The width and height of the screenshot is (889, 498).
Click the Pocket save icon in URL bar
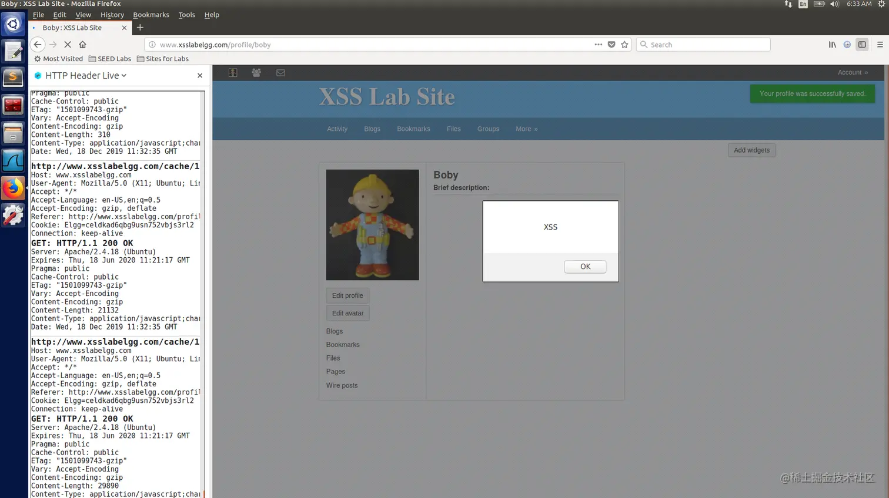pyautogui.click(x=611, y=45)
